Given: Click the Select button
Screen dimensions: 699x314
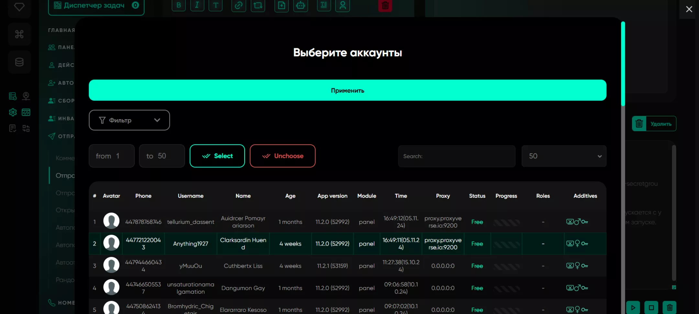Looking at the screenshot, I should 217,156.
